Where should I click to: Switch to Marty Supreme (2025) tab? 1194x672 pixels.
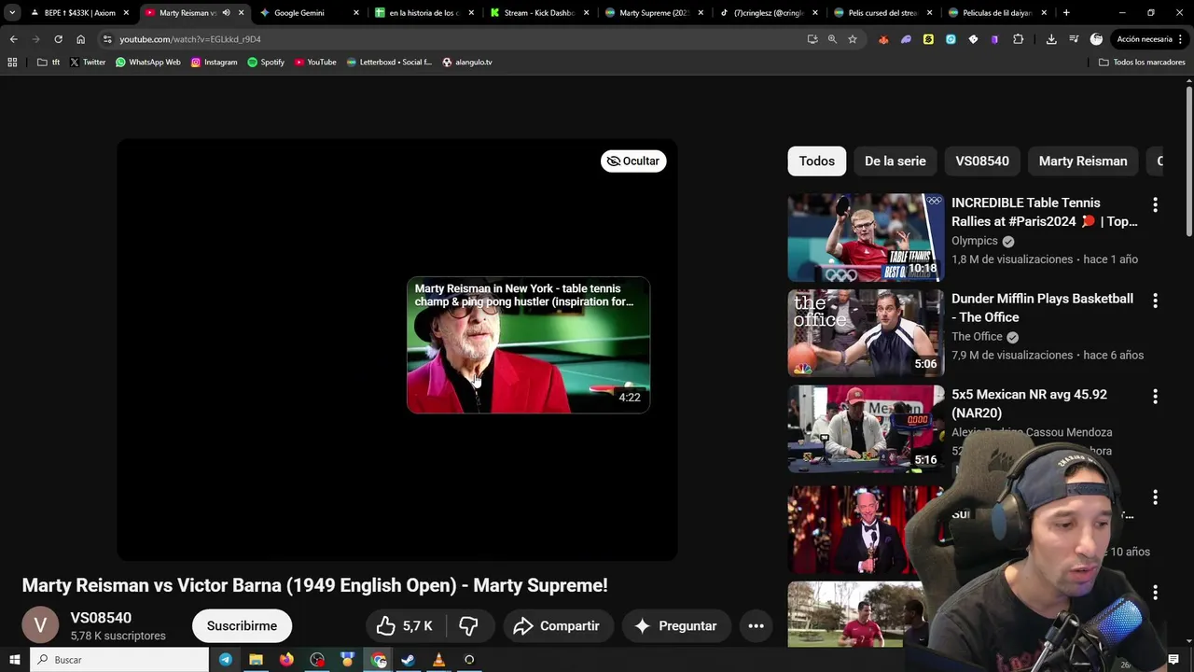(x=653, y=13)
